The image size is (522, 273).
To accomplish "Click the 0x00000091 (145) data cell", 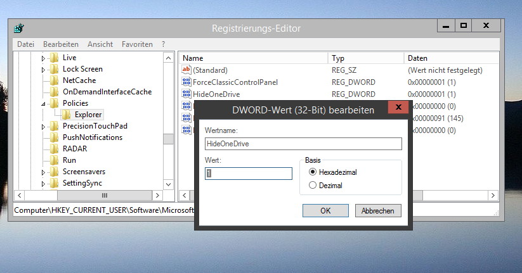I will pos(438,118).
